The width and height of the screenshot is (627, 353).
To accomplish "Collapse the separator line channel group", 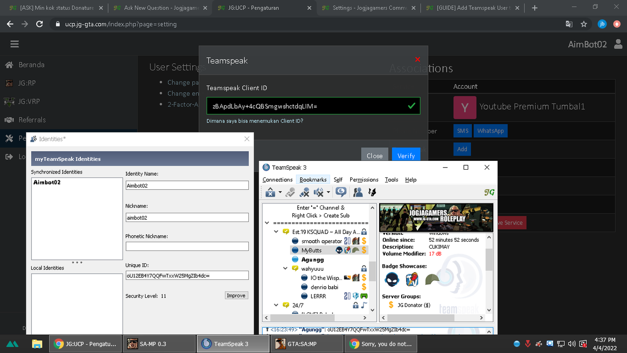I will click(266, 223).
